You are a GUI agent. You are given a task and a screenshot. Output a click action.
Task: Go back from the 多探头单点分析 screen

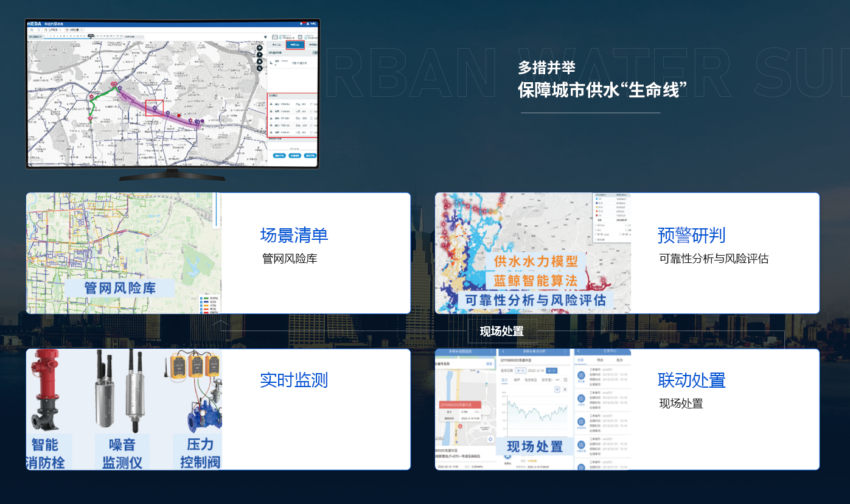503,352
